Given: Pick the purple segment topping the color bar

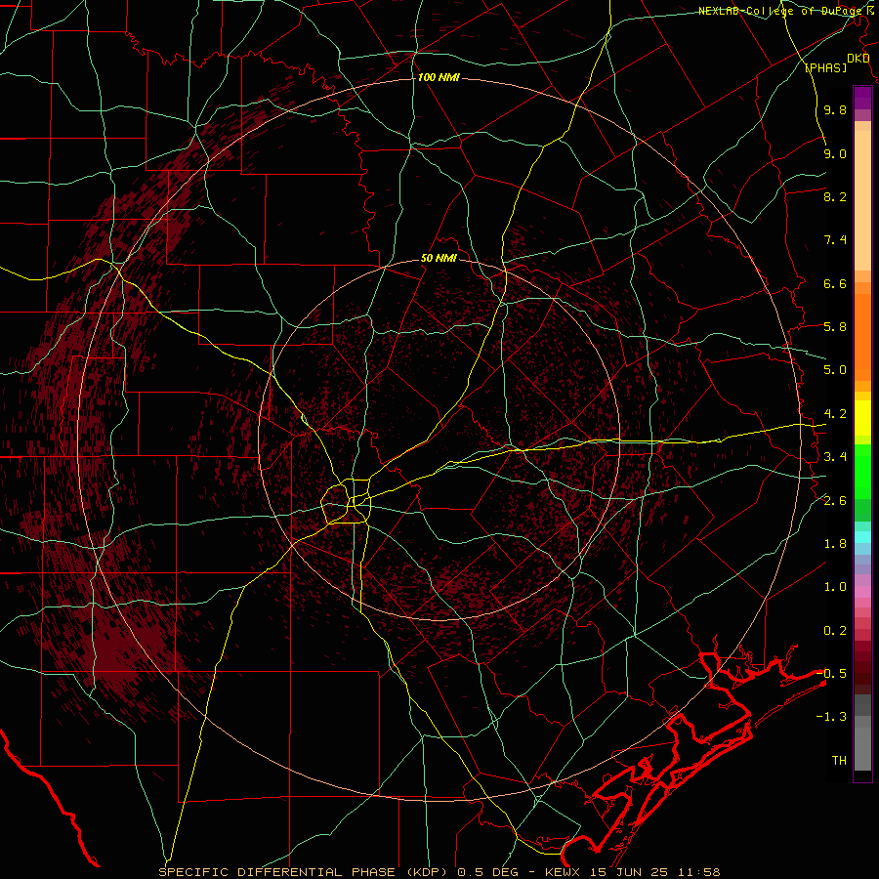Looking at the screenshot, I should point(862,98).
